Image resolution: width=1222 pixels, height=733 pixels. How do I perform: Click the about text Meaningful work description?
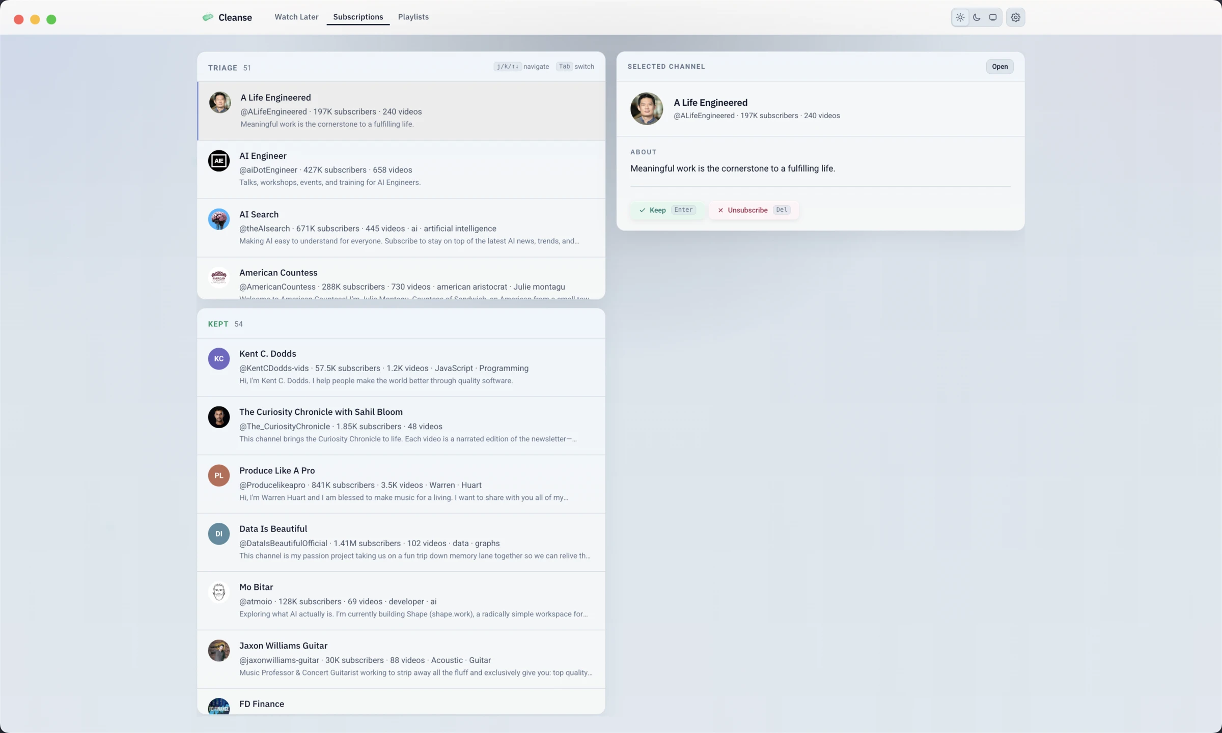(733, 168)
